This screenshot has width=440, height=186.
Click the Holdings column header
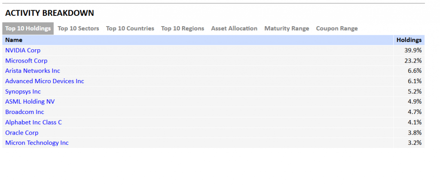tap(409, 40)
